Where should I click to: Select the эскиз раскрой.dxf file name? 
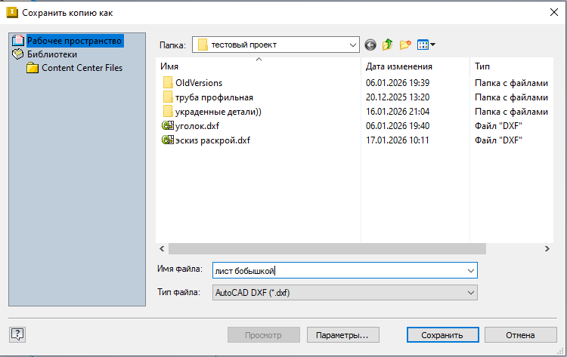tap(212, 140)
